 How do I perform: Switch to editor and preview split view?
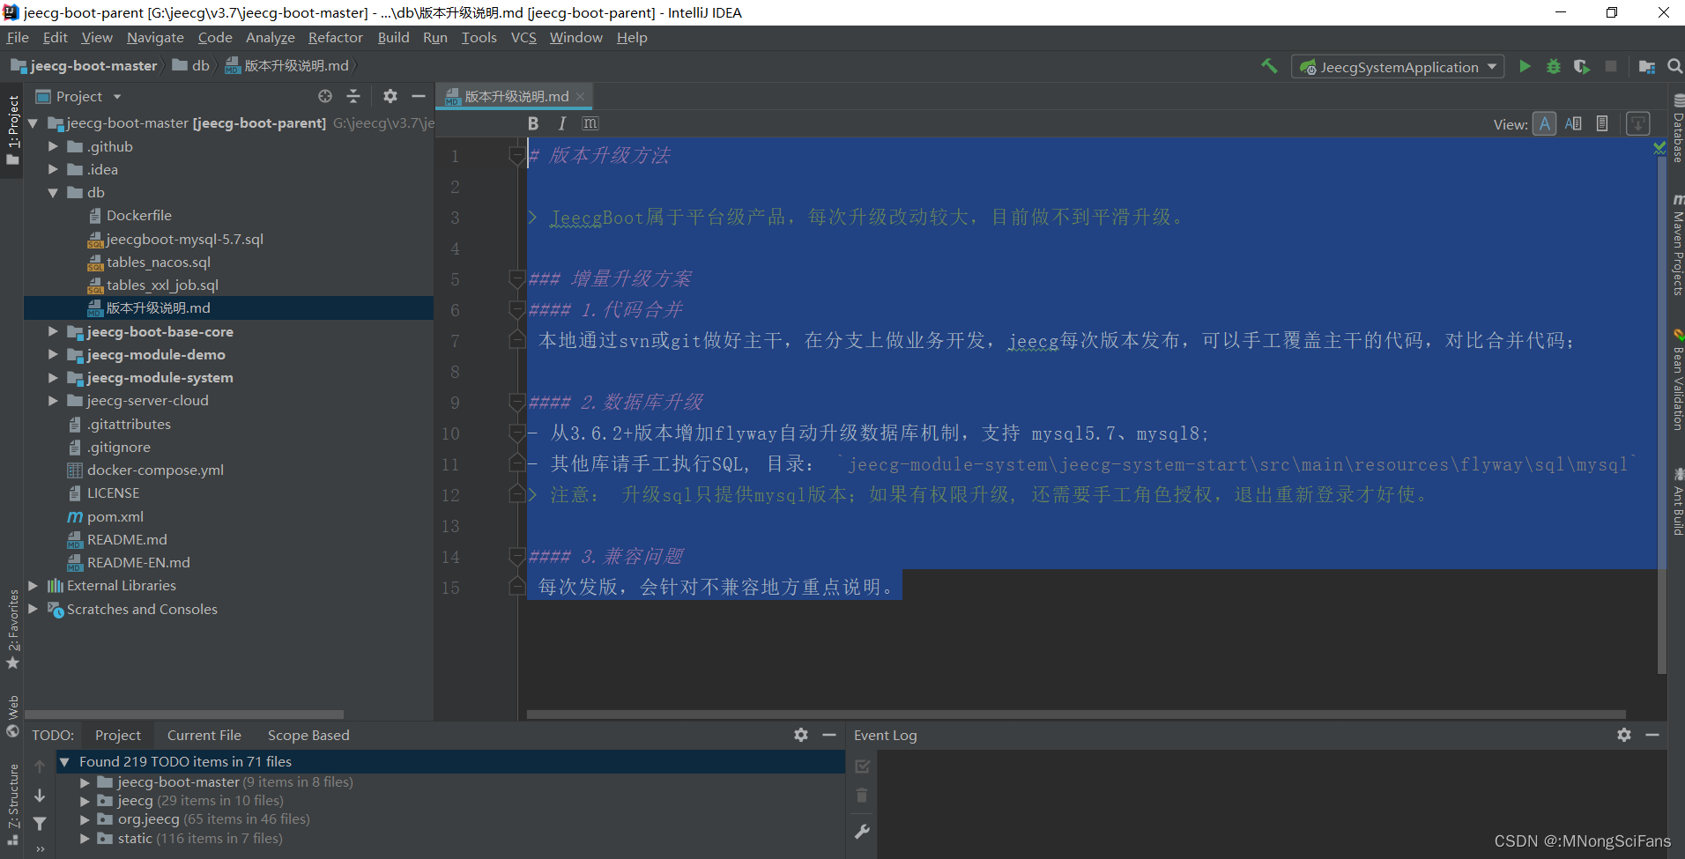(x=1573, y=123)
